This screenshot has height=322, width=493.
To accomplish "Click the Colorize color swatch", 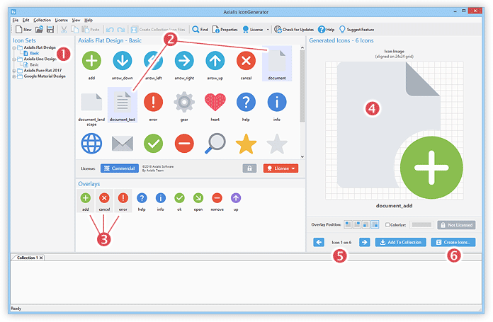I will [421, 224].
